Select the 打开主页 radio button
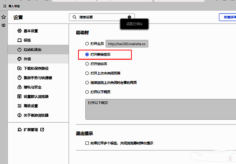The image size is (236, 164). pos(87,44)
